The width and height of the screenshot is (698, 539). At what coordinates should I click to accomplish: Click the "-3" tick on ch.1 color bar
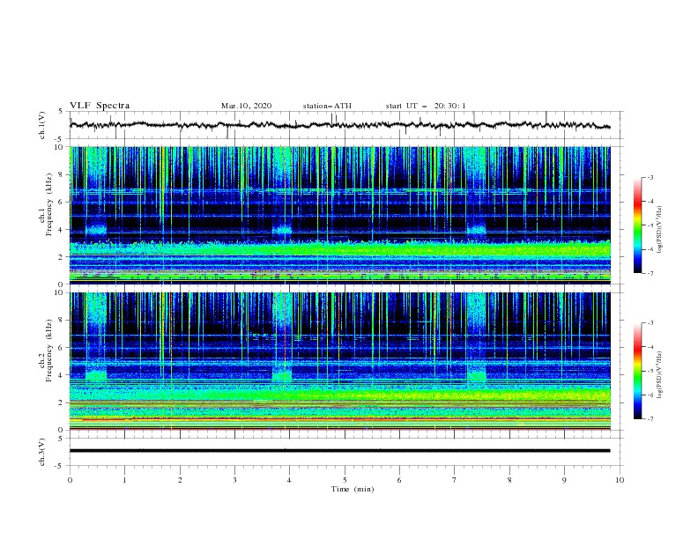pyautogui.click(x=650, y=177)
